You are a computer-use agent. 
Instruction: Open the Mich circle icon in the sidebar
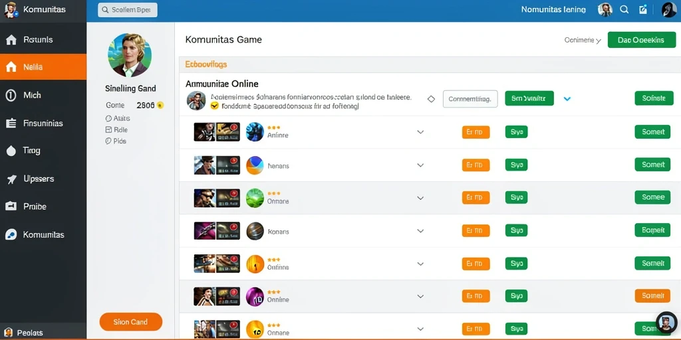(11, 96)
